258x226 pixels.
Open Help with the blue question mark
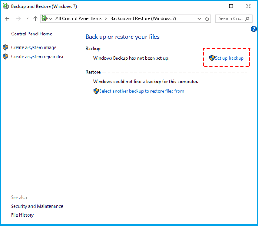tap(253, 29)
